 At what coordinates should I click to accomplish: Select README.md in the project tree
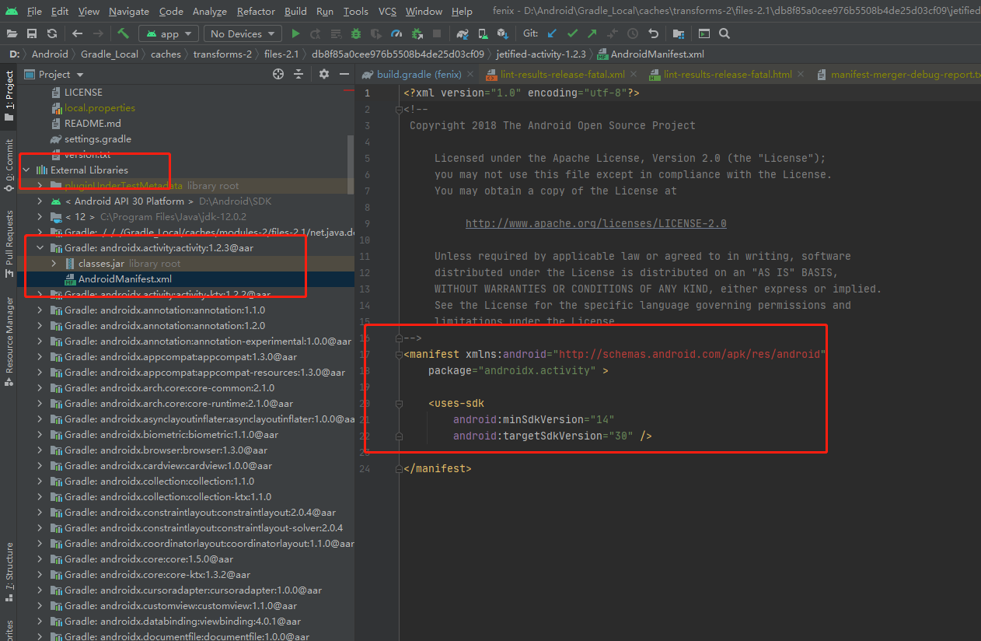[92, 123]
